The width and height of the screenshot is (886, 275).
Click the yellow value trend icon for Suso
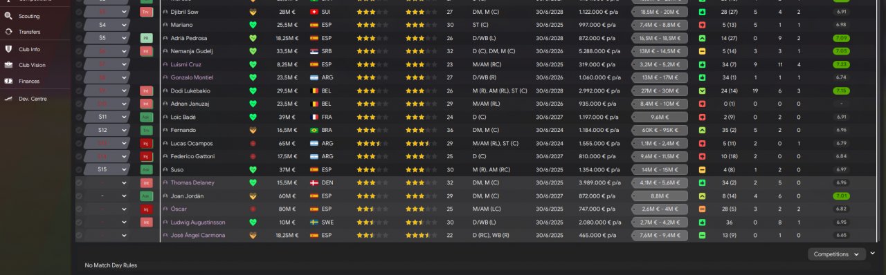click(703, 169)
